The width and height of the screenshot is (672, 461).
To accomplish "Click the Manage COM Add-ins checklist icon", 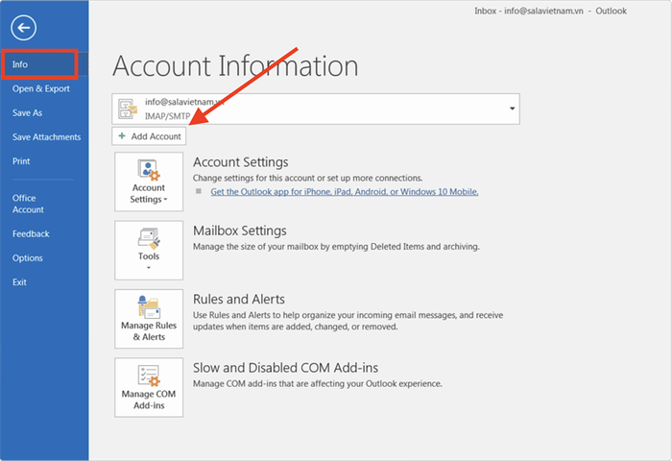I will 149,376.
